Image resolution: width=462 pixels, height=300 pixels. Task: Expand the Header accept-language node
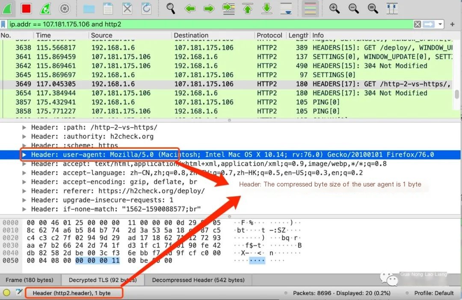(x=24, y=173)
